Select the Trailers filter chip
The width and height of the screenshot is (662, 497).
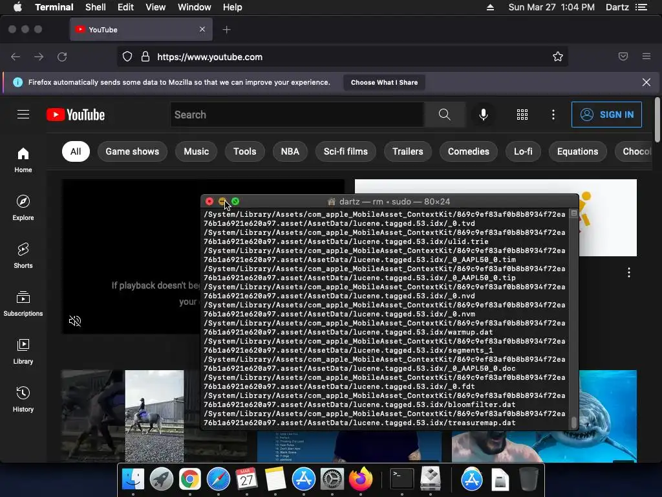coord(408,151)
